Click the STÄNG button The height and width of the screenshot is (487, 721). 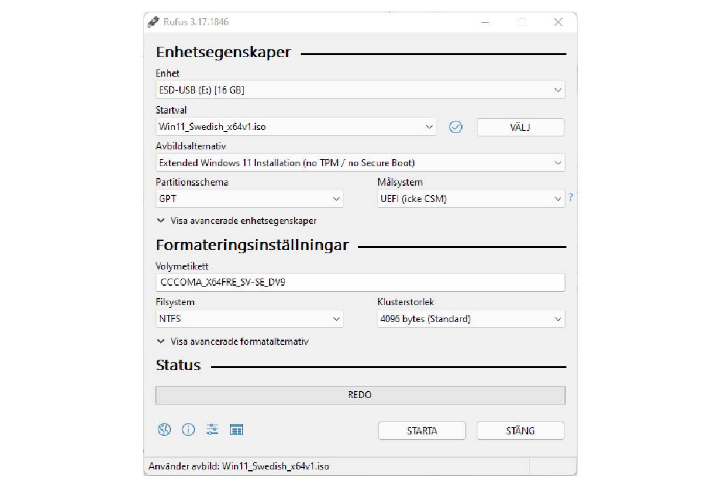point(520,431)
